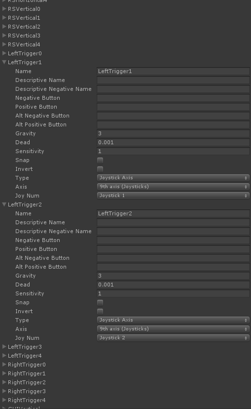Expand the RSVertical2 foldout arrow
Image resolution: width=251 pixels, height=409 pixels.
4,26
